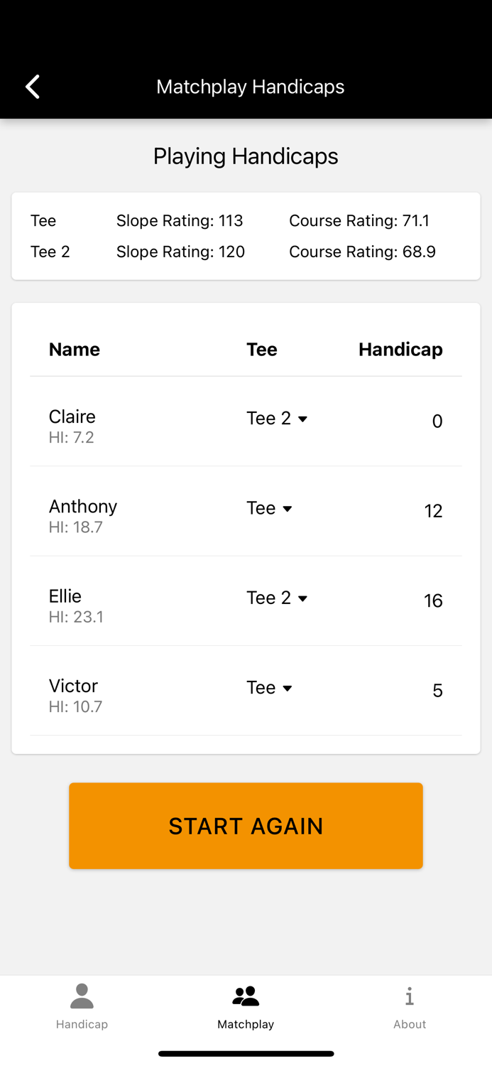492x1066 pixels.
Task: Tap the caret beside Victor's tee selection
Action: coord(289,687)
